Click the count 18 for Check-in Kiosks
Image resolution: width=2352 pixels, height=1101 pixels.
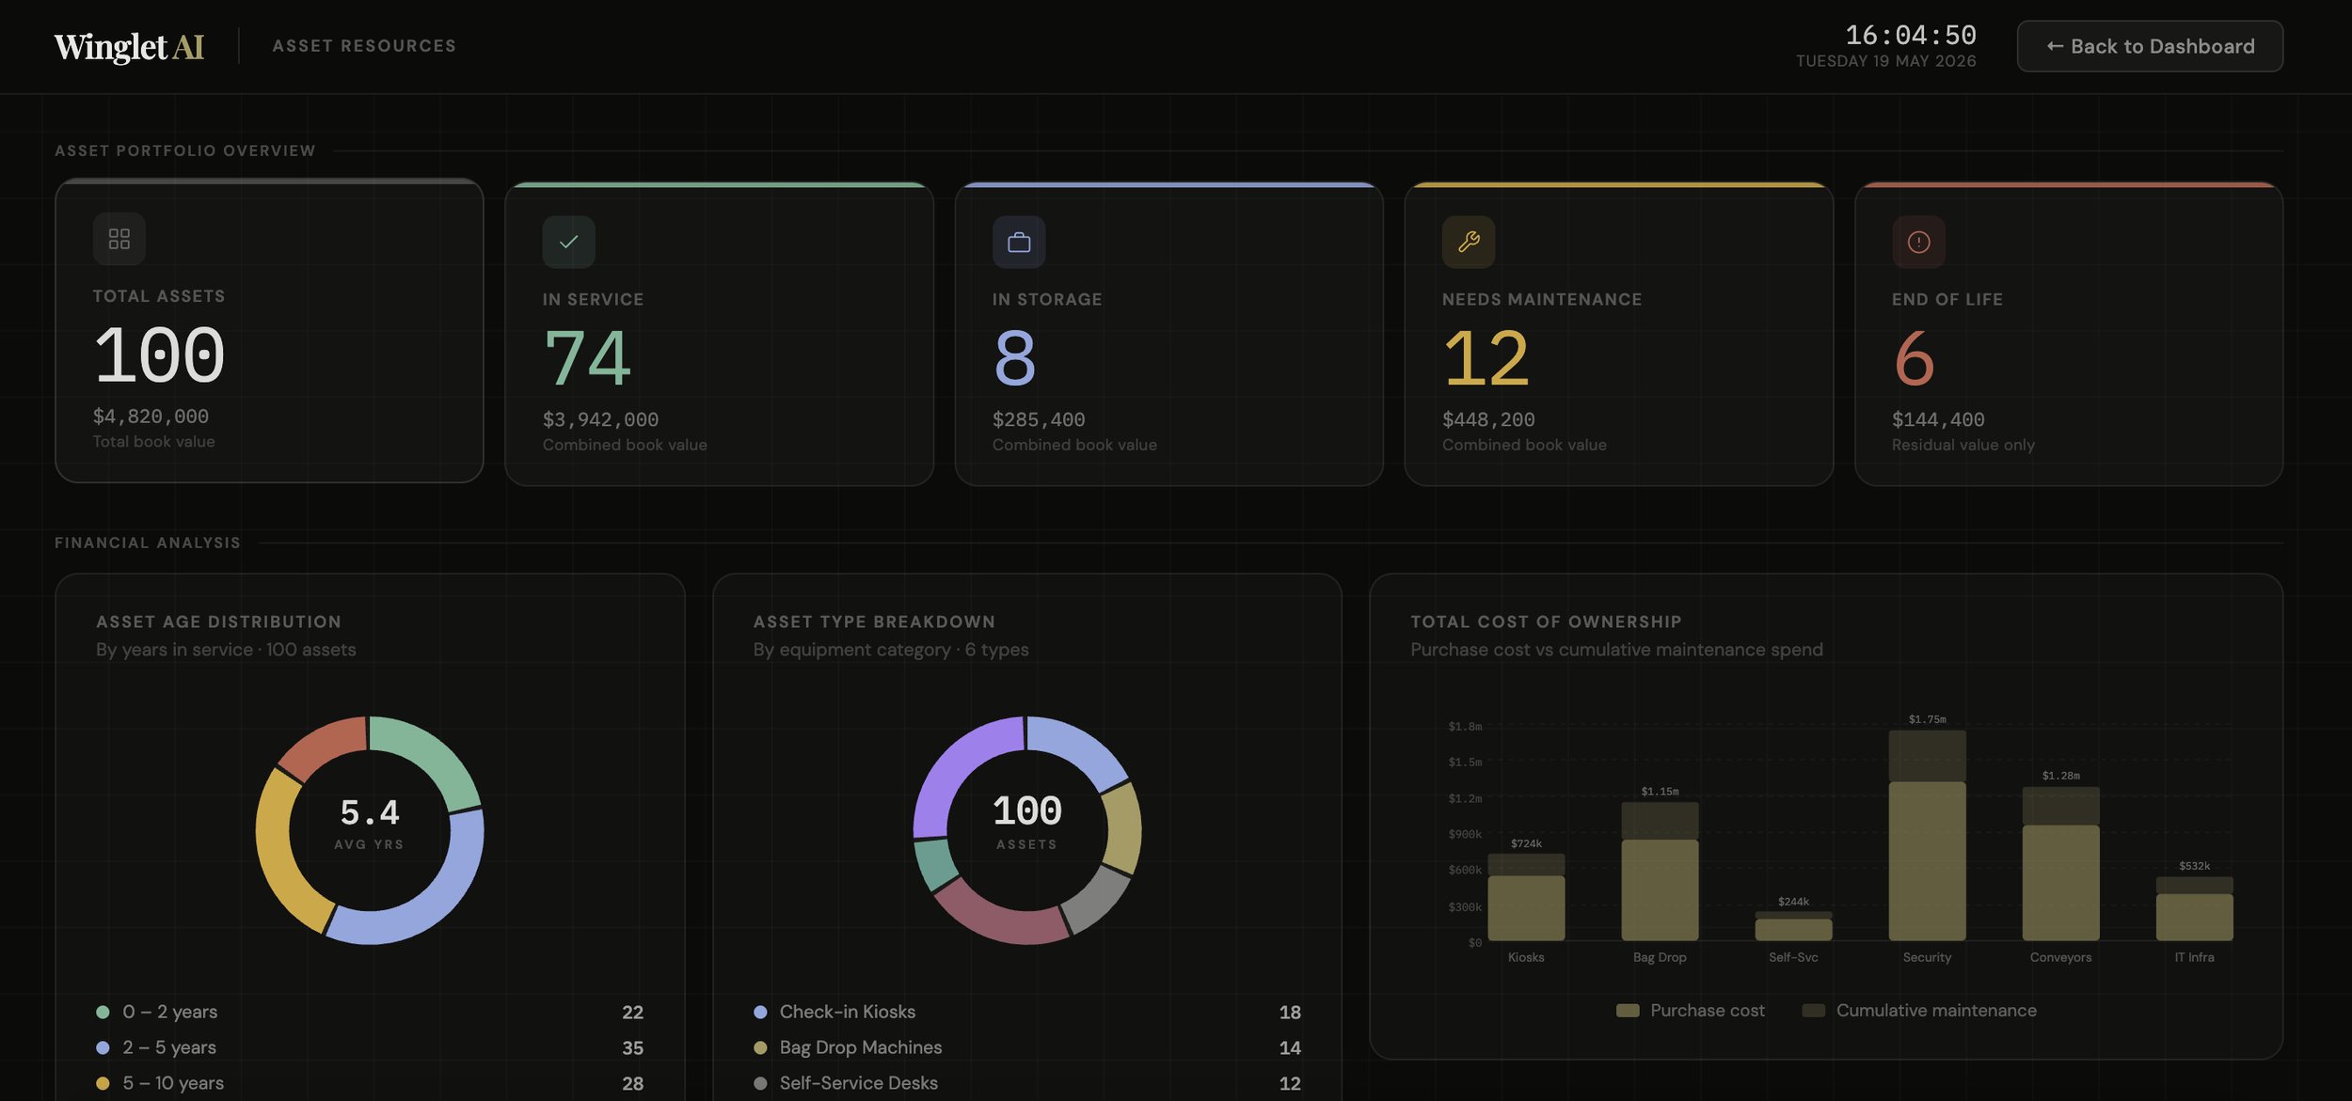pyautogui.click(x=1290, y=1013)
